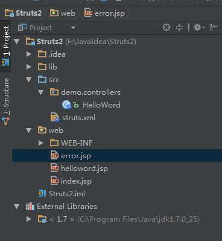Click the External Libraries icon
Screen dimensions: 222x241
coord(30,207)
